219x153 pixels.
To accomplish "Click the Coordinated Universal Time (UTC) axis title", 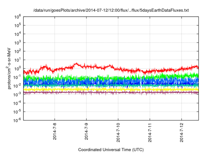I will coord(111,150).
